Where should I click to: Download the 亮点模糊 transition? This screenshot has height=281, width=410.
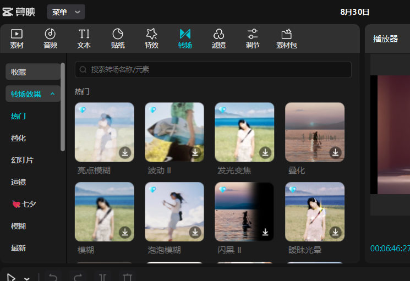coord(125,152)
